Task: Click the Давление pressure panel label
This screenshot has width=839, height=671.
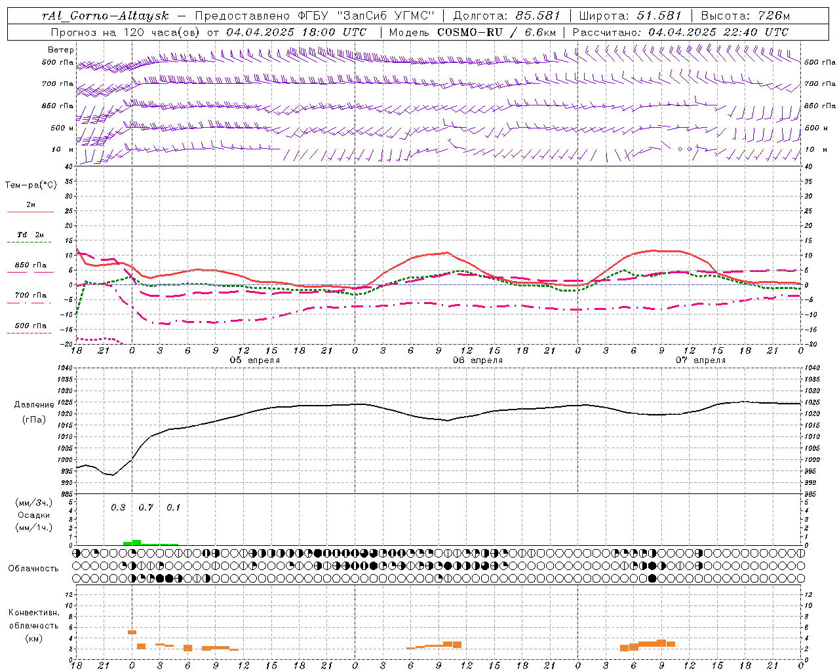Action: [34, 405]
